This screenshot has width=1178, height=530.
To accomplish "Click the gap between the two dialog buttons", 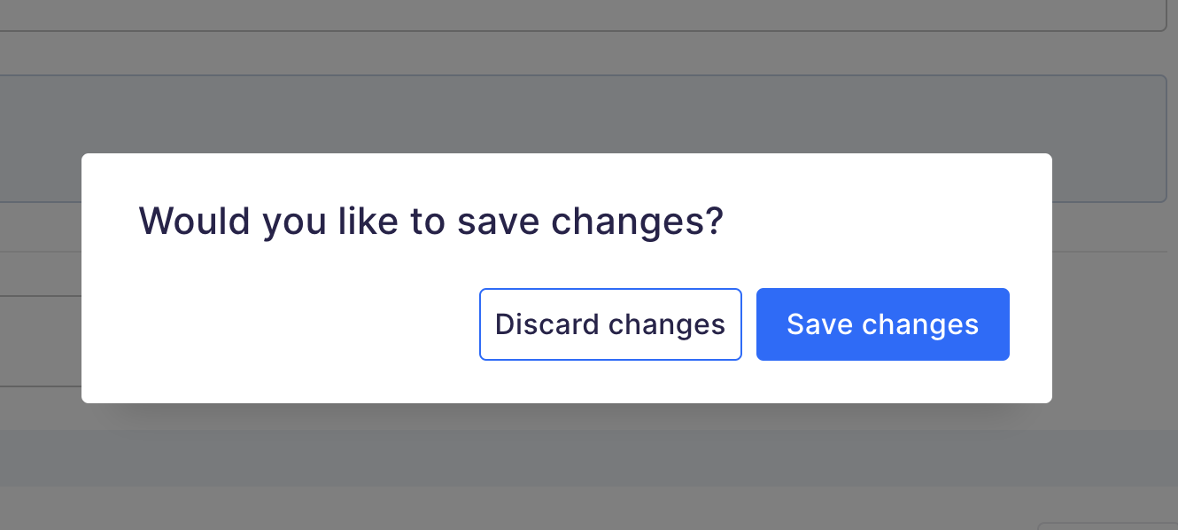I will point(748,324).
